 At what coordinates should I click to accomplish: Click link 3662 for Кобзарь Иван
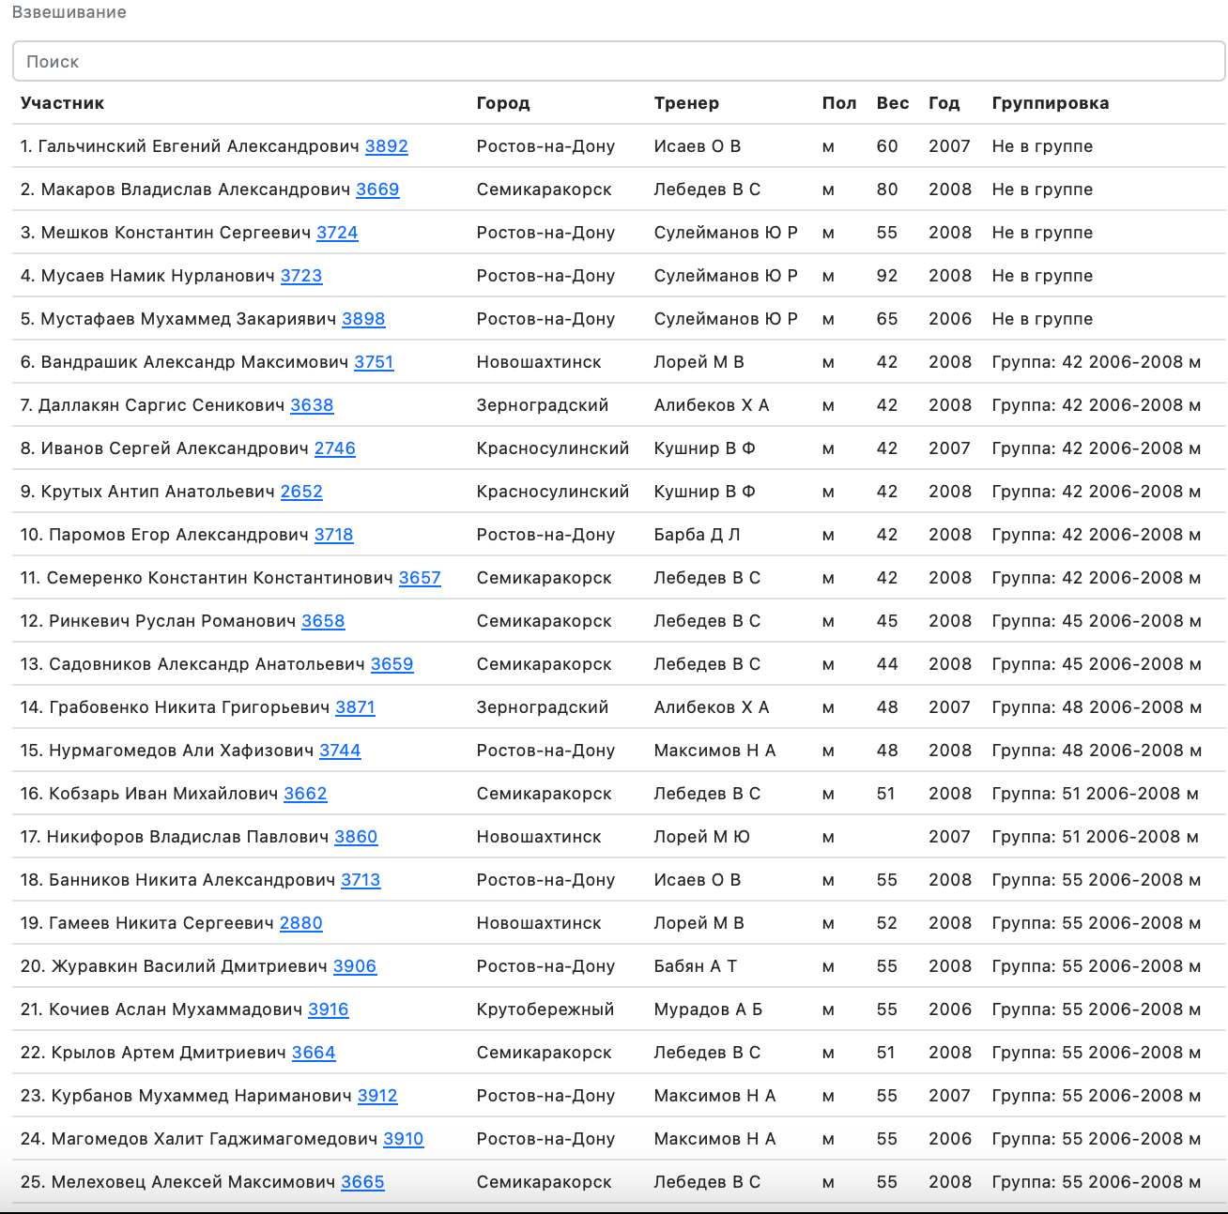[305, 794]
